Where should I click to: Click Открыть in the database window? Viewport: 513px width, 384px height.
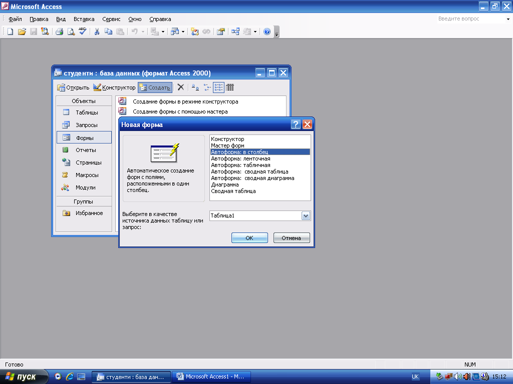pos(73,87)
